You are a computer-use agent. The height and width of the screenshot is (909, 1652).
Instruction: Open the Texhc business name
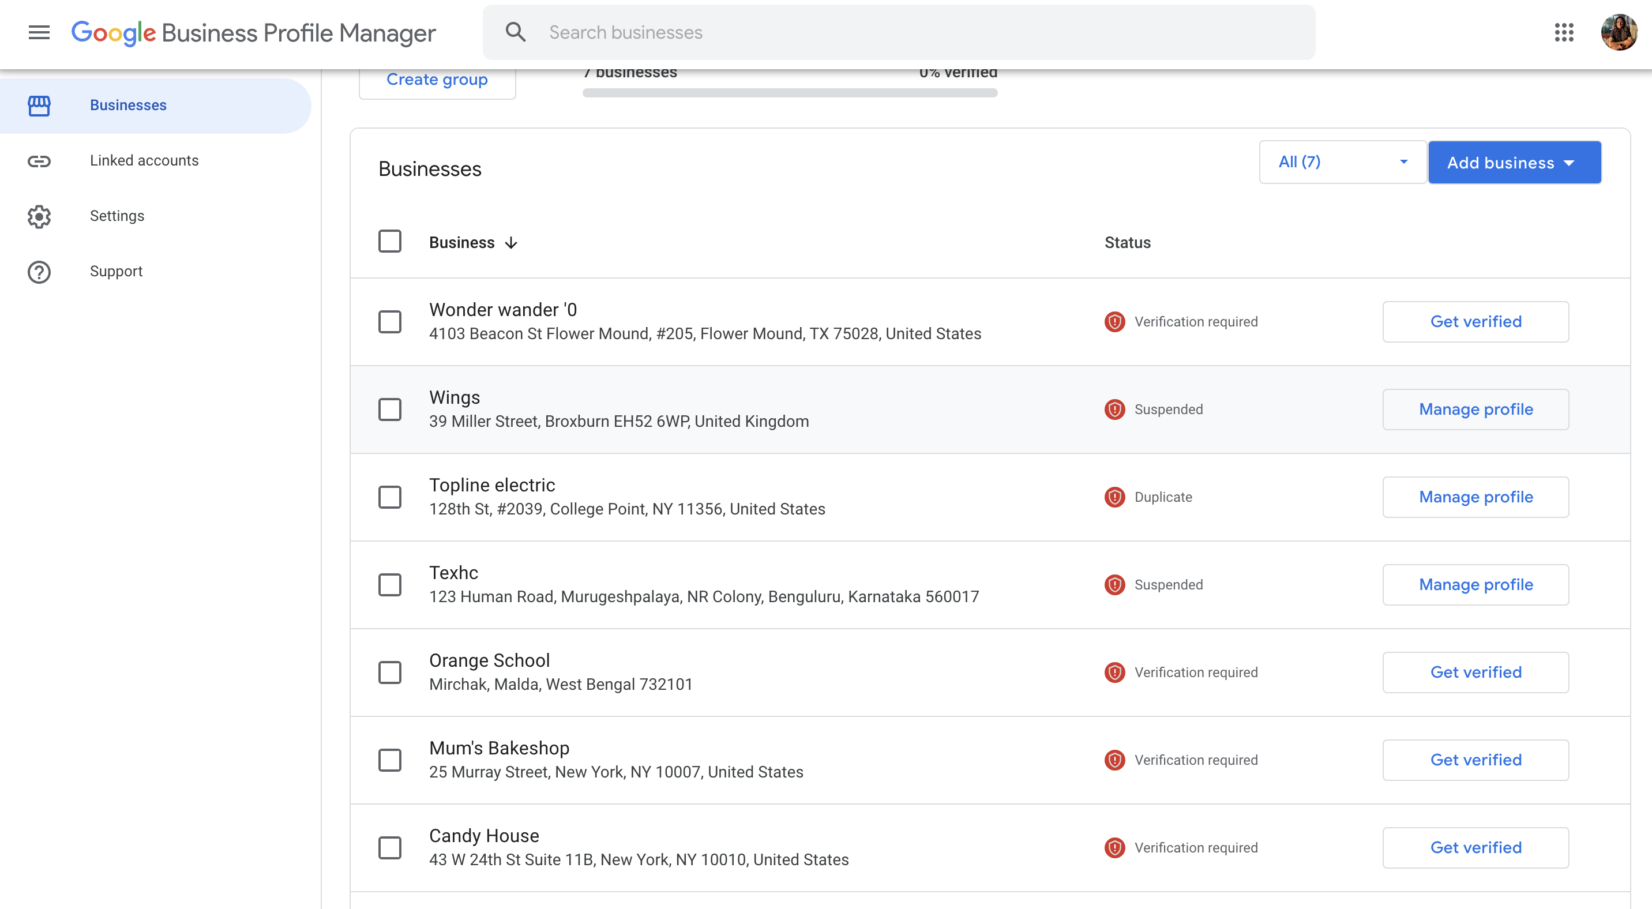point(453,573)
